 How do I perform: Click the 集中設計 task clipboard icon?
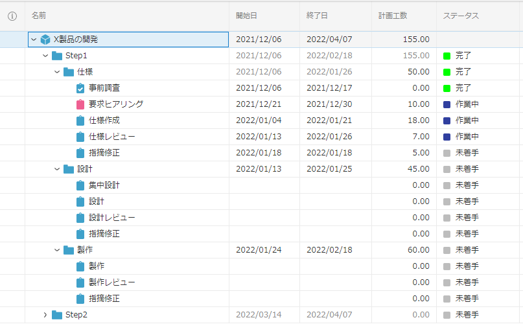[x=80, y=185]
